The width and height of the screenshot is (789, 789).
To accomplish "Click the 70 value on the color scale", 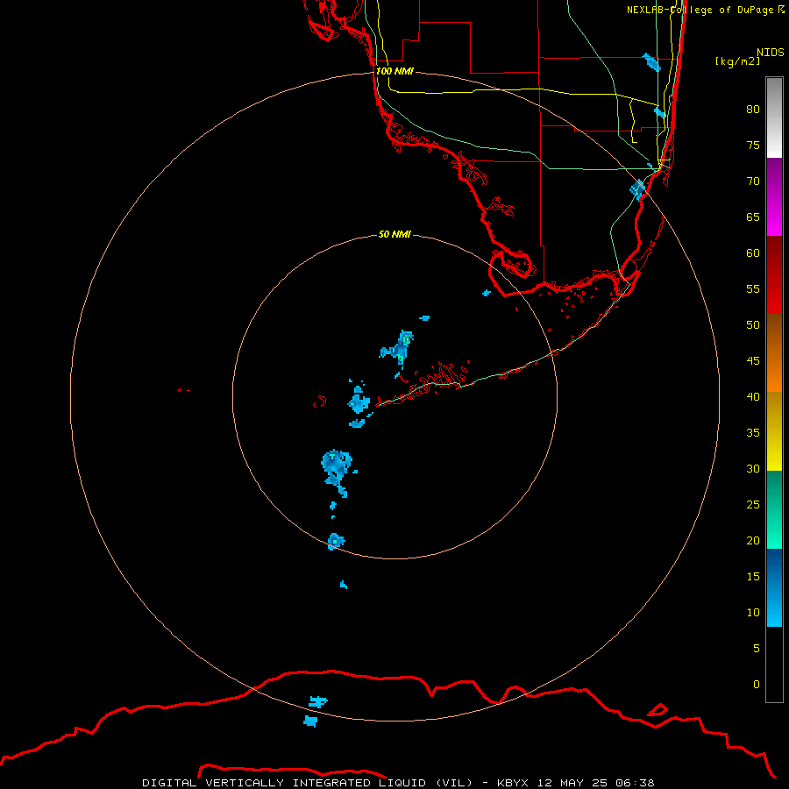I will coord(753,181).
